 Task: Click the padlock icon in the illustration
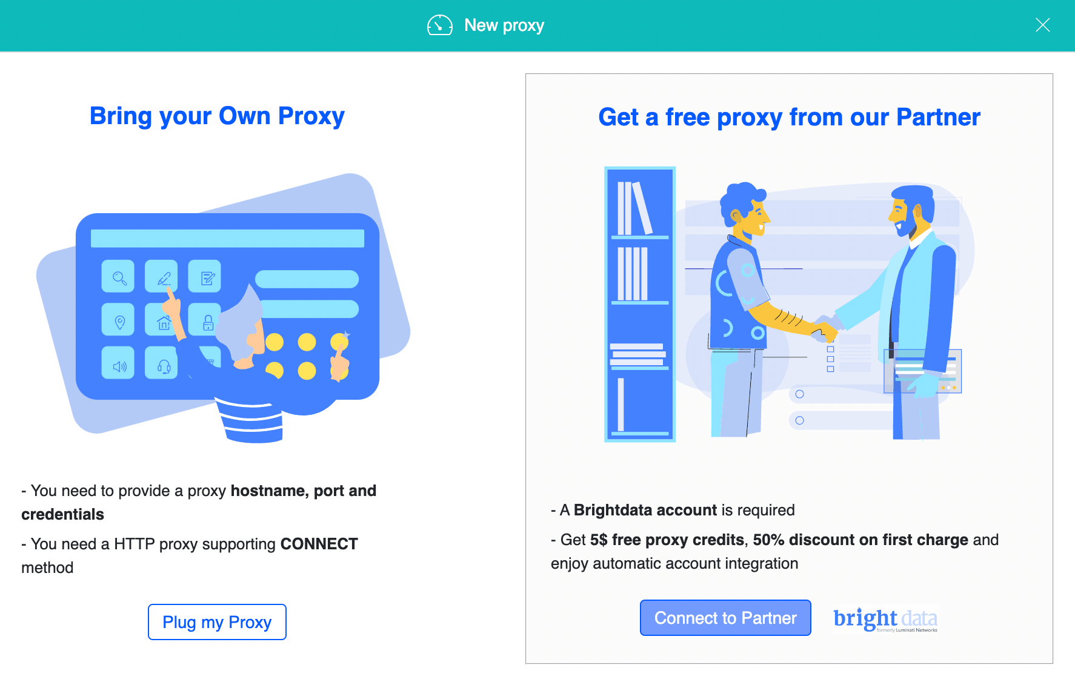pyautogui.click(x=206, y=321)
